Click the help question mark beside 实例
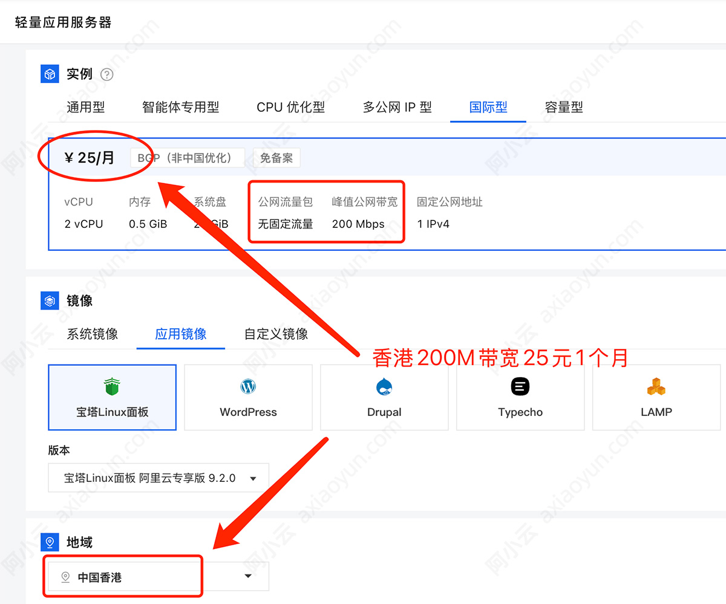Image resolution: width=726 pixels, height=604 pixels. tap(107, 74)
